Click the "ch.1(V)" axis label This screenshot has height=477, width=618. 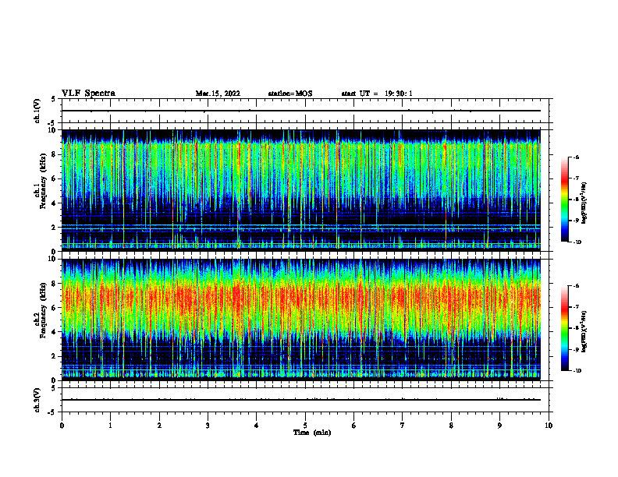[37, 111]
